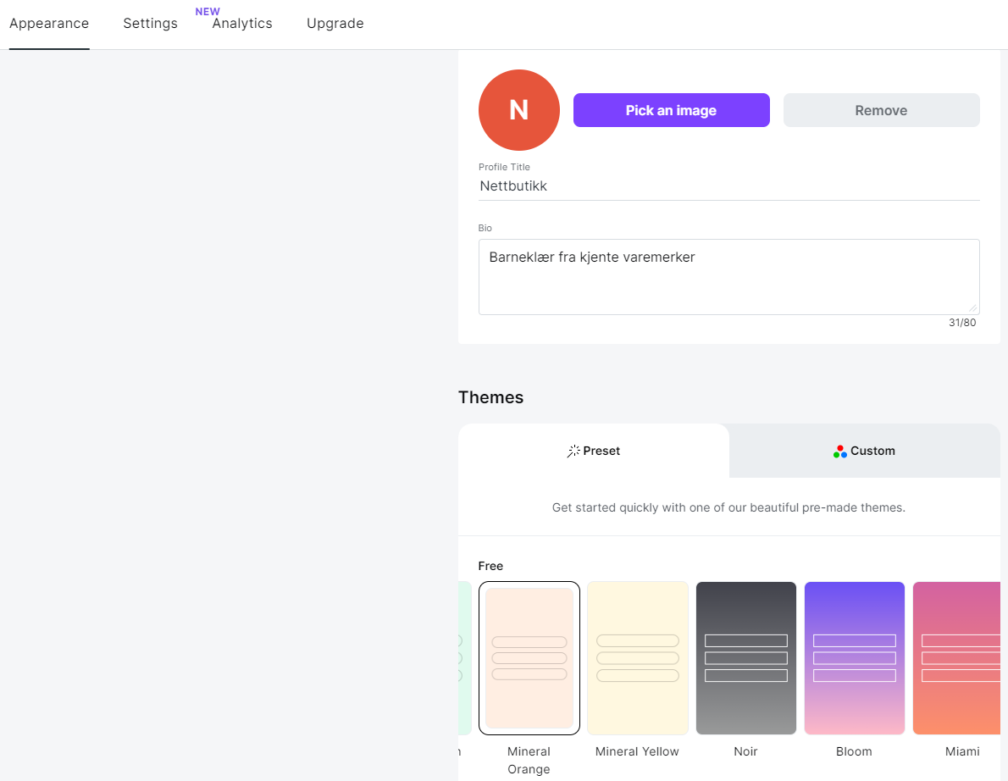The image size is (1008, 781).
Task: Click the Bio textarea resize handle
Action: click(x=972, y=308)
